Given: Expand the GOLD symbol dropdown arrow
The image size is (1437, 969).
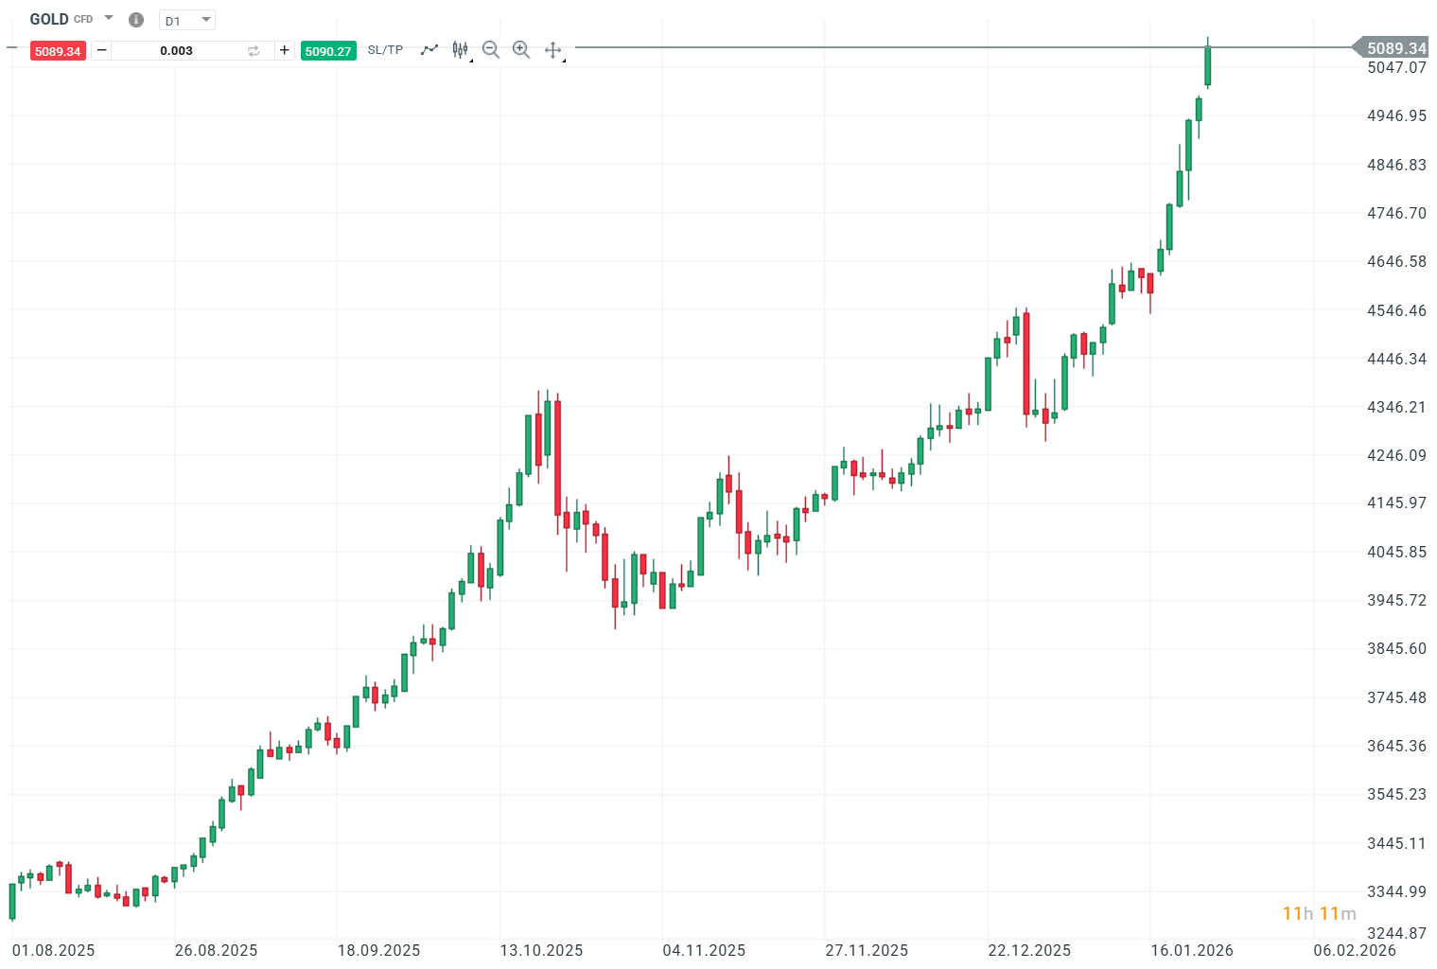Looking at the screenshot, I should [x=109, y=18].
